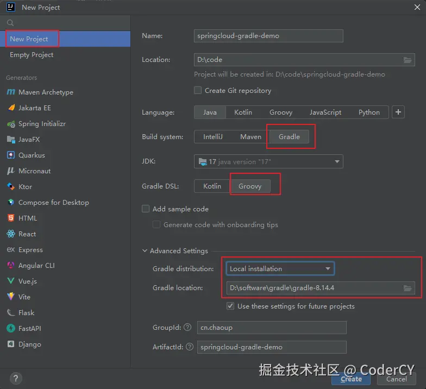
Task: Click the Ktor generator icon
Action: (x=11, y=187)
